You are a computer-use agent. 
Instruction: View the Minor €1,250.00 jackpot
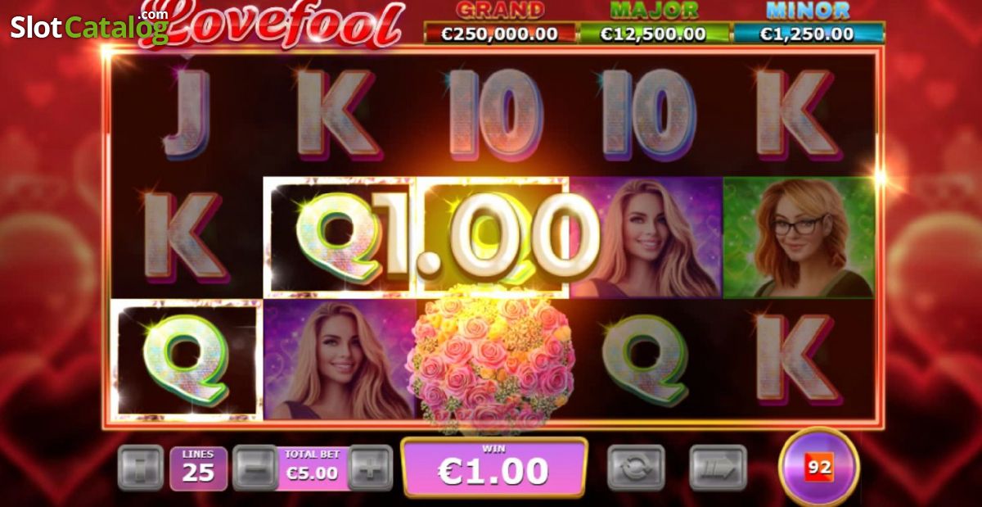click(x=809, y=24)
